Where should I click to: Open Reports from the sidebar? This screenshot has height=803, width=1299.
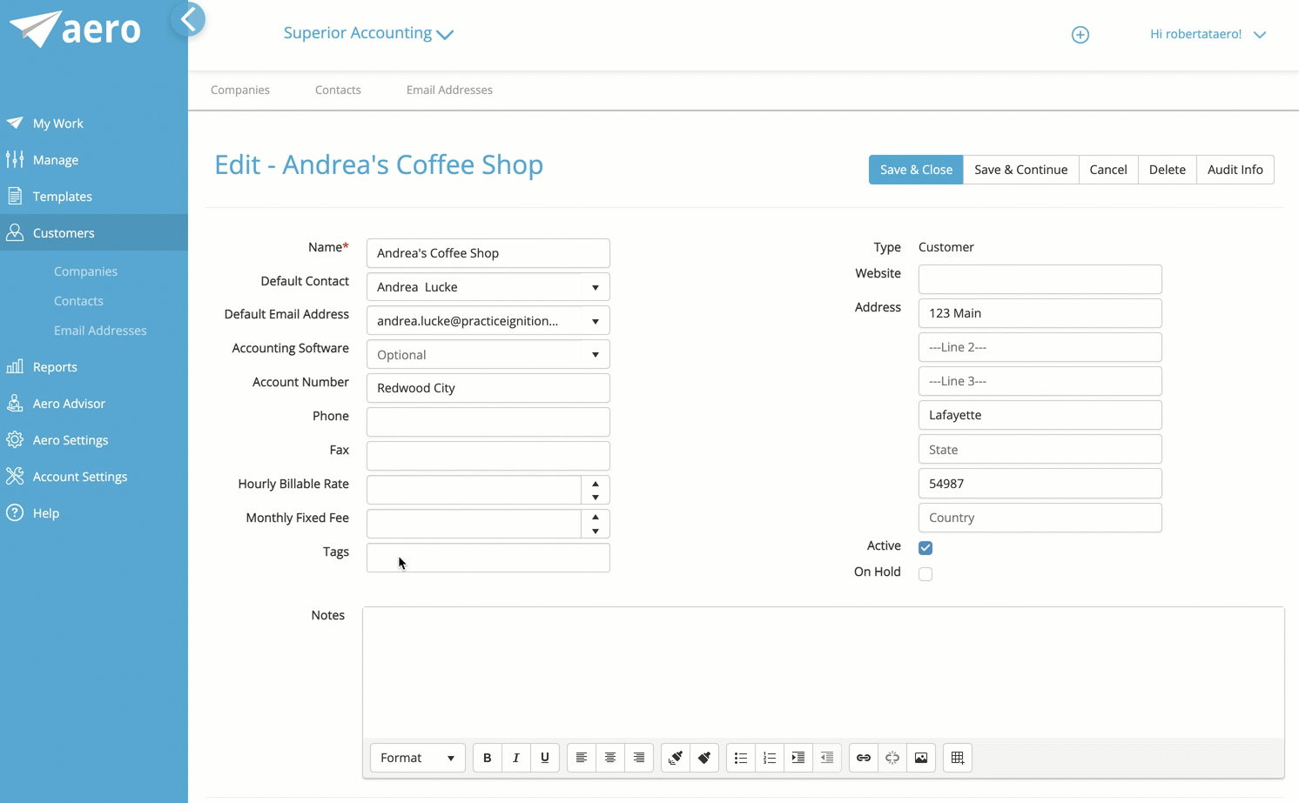55,367
